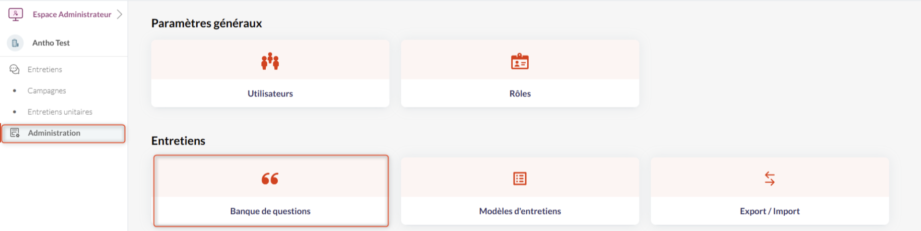The image size is (921, 231).
Task: Expand the Espace Administrateur chevron
Action: 120,14
